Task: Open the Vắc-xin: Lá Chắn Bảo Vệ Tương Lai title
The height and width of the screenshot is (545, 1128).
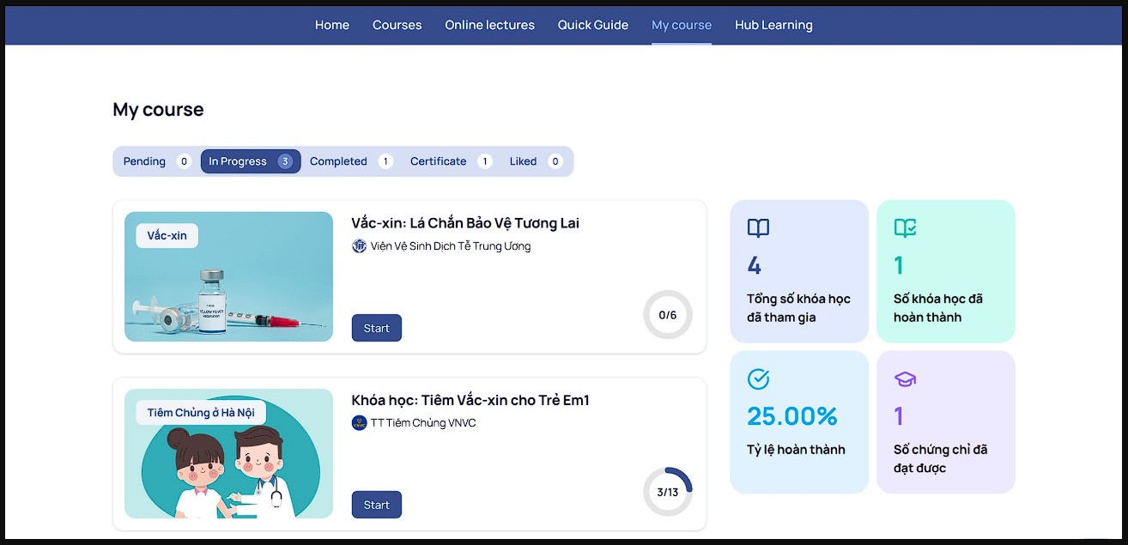Action: point(465,223)
